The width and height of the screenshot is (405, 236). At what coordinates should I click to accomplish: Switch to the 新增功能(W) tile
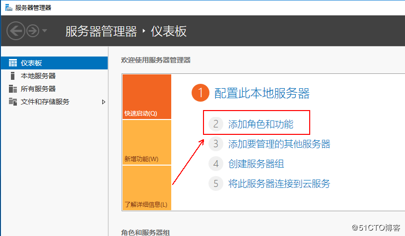[x=146, y=142]
